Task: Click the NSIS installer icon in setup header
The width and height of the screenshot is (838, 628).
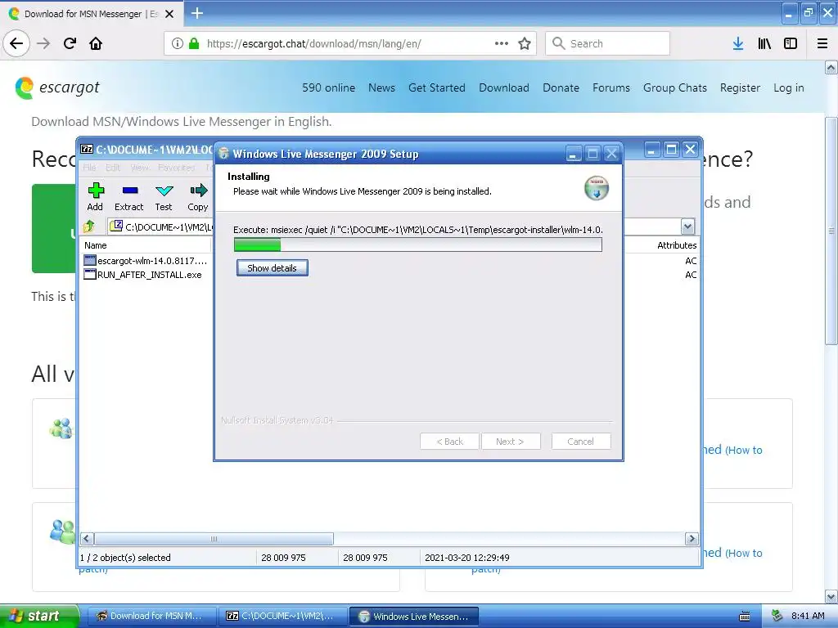Action: [x=597, y=188]
